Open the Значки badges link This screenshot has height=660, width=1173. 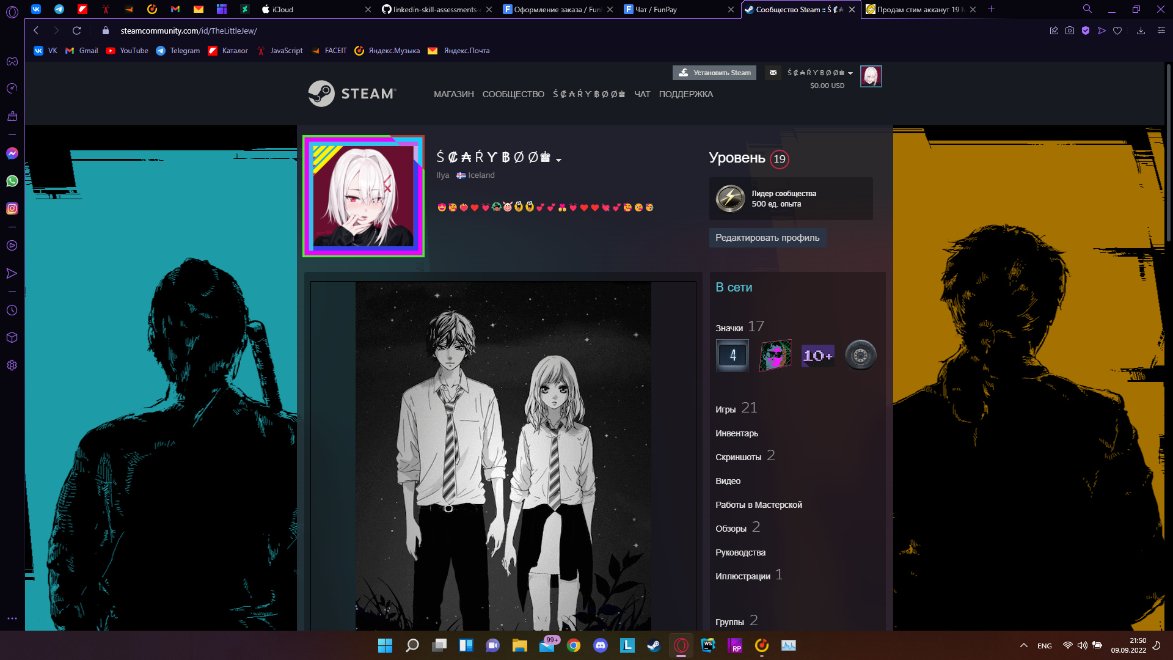click(729, 328)
